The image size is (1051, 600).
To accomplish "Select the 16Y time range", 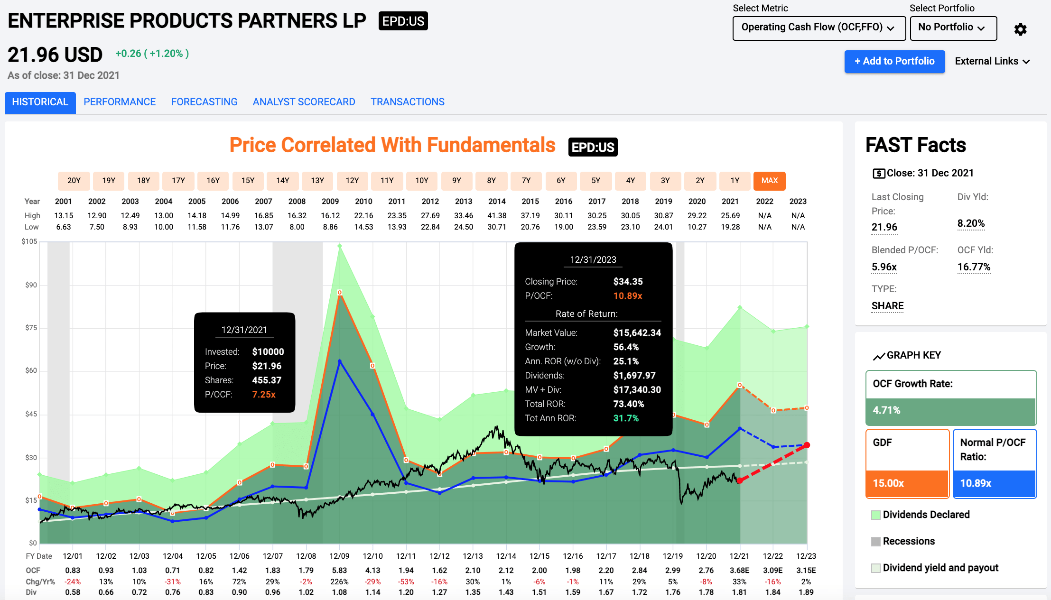I will point(213,181).
